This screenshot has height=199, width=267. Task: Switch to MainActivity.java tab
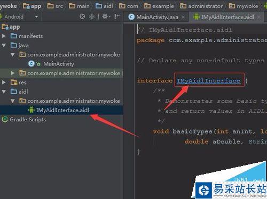[157, 17]
